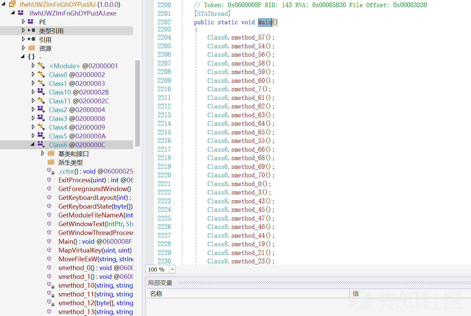Click the Class4 class icon
Viewport: 471px width, 316px height.
point(41,127)
